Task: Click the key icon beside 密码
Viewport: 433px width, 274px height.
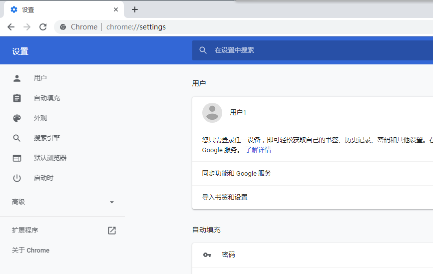Action: click(x=207, y=255)
